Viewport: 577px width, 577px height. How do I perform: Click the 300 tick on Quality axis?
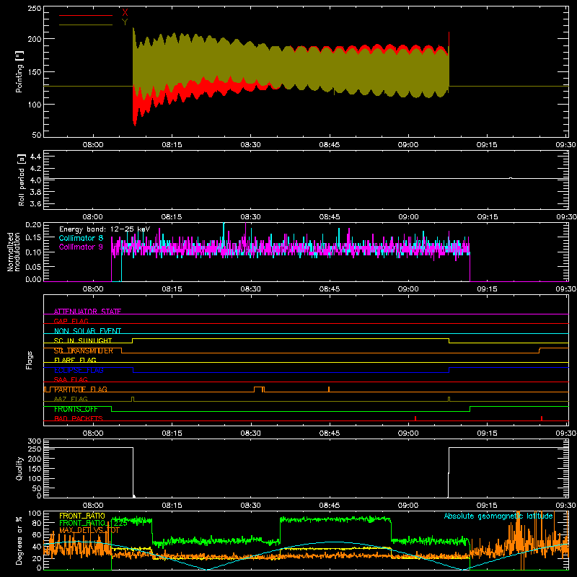[35, 441]
